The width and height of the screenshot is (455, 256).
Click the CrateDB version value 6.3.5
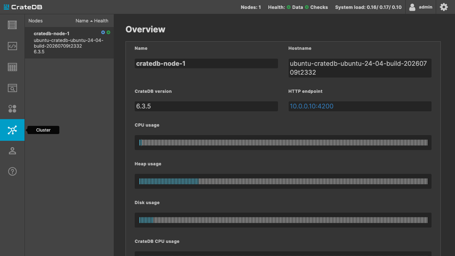point(206,106)
